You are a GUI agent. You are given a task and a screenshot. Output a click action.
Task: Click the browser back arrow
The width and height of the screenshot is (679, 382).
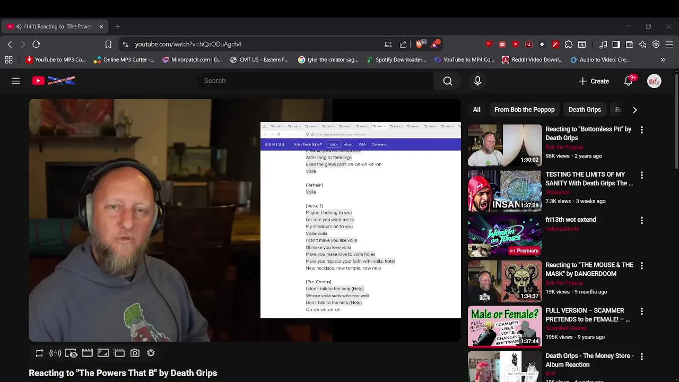tap(10, 44)
